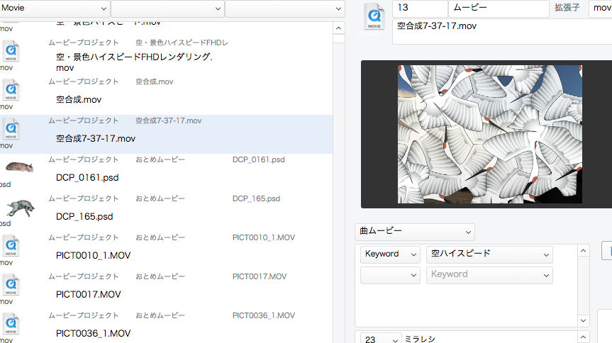
Task: Click おとめムービー label in PICT0017.MOV row
Action: pos(160,276)
